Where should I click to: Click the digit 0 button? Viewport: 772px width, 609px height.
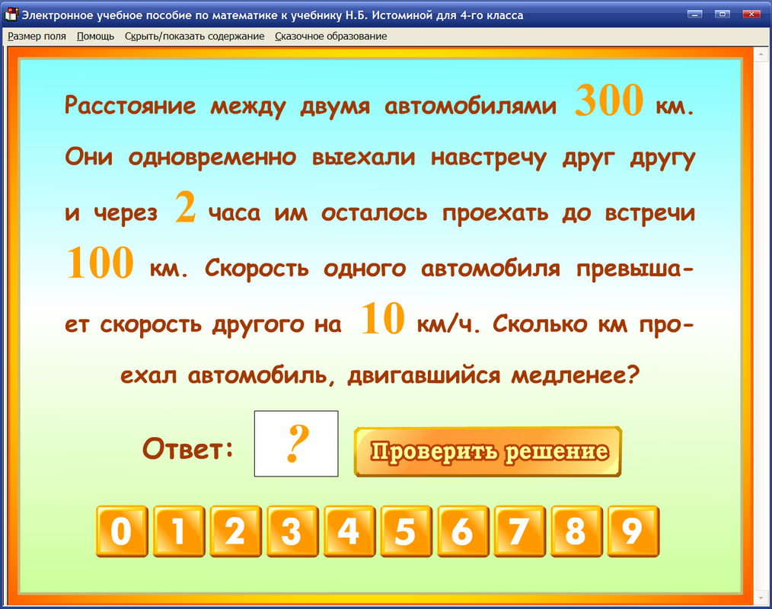click(x=122, y=531)
